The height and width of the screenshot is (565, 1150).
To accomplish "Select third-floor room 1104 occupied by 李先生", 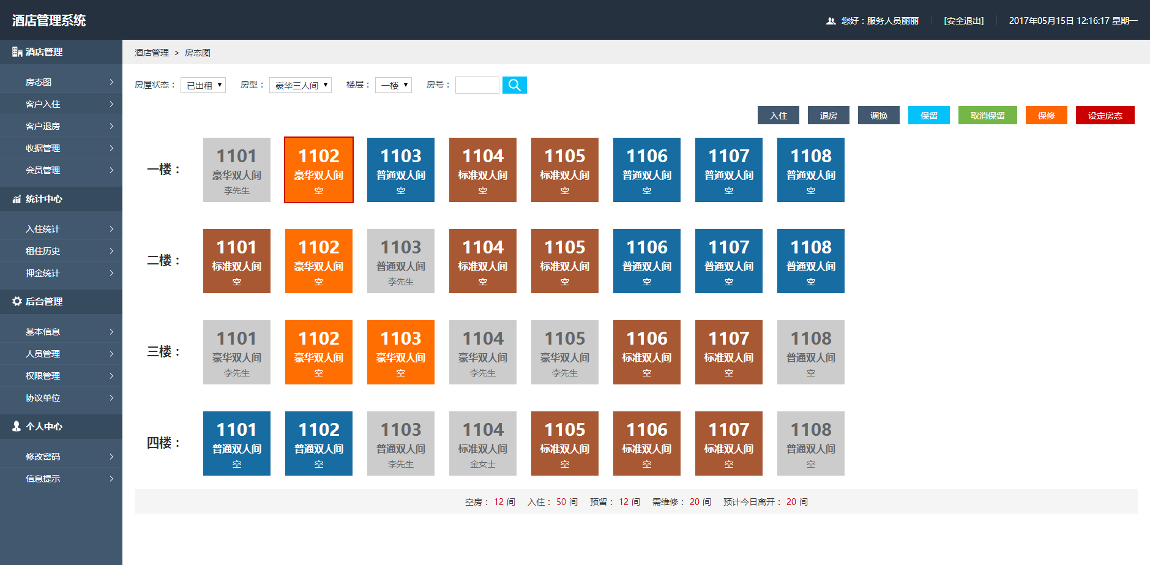I will [483, 352].
